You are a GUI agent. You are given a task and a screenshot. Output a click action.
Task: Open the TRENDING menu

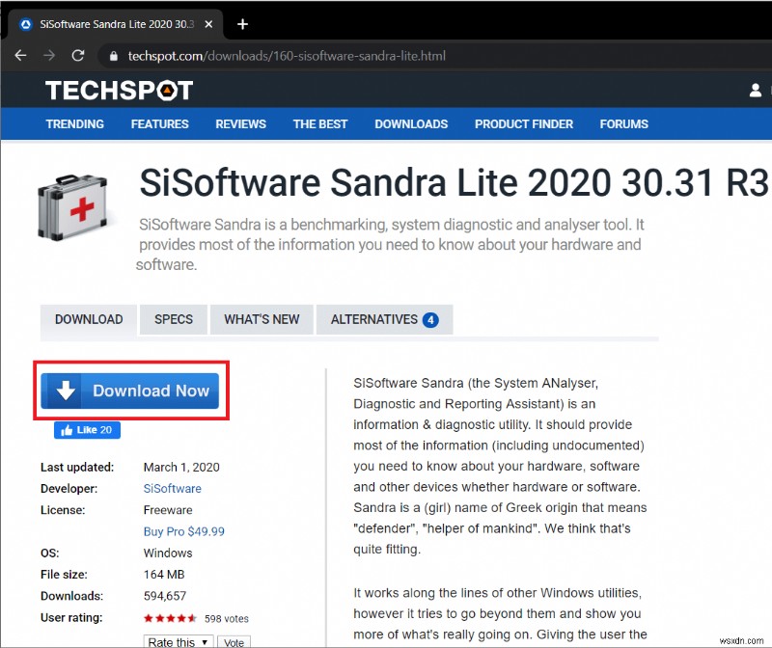pos(75,124)
